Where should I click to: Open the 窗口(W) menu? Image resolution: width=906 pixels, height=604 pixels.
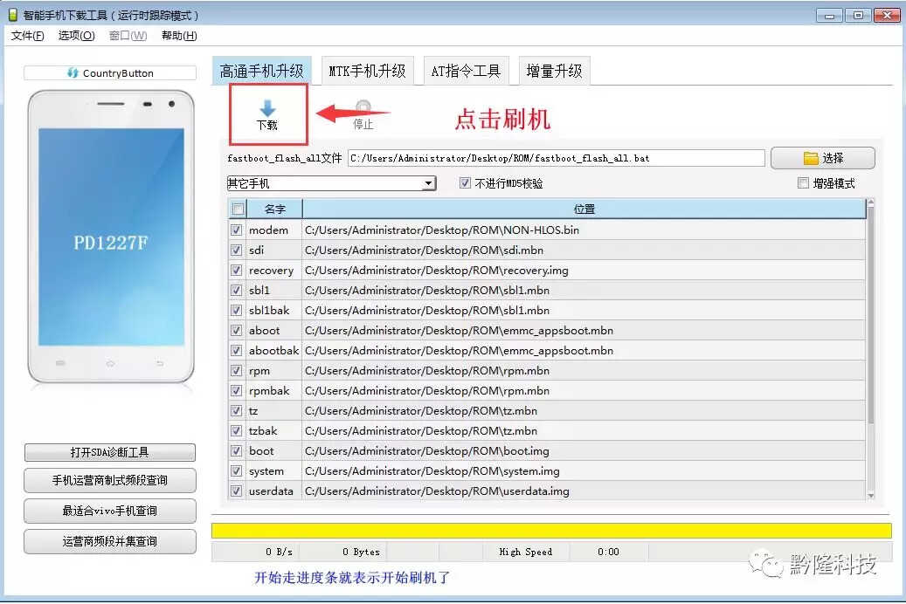pyautogui.click(x=128, y=36)
